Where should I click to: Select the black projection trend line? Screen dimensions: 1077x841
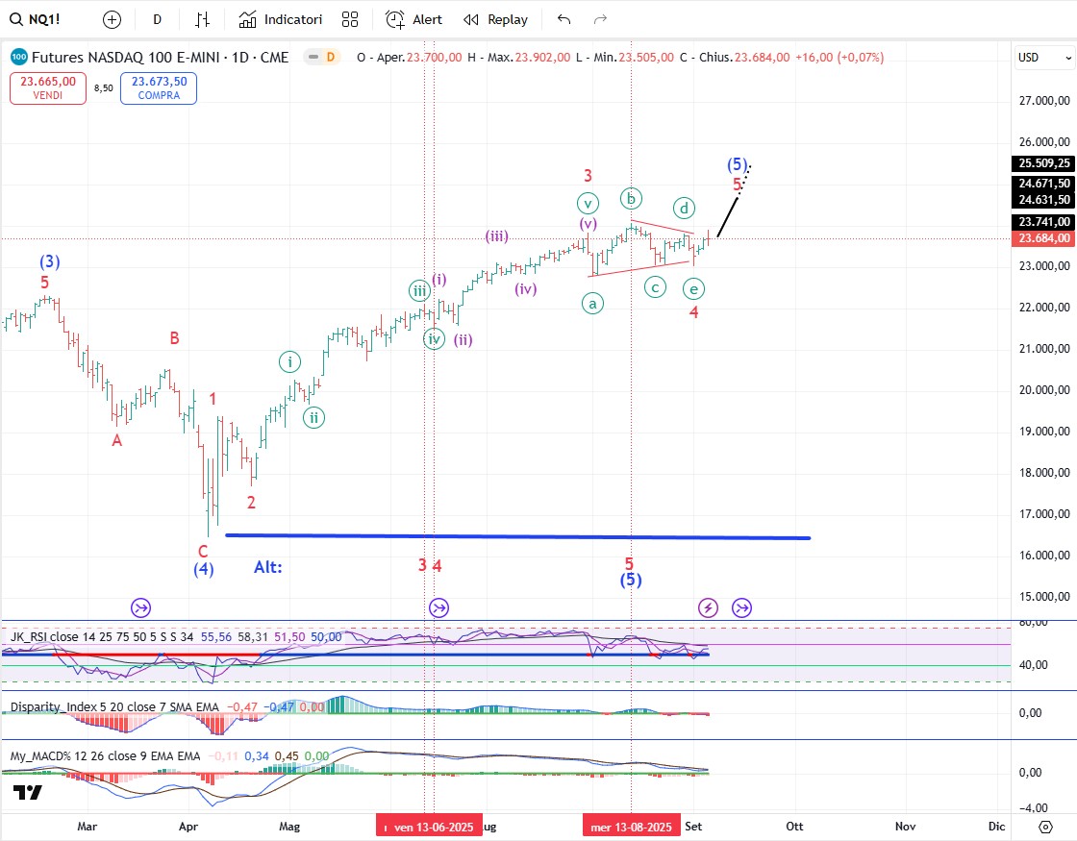click(728, 216)
